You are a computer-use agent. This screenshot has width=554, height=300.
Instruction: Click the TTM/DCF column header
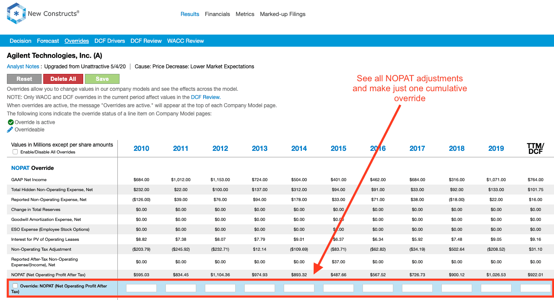click(x=535, y=149)
